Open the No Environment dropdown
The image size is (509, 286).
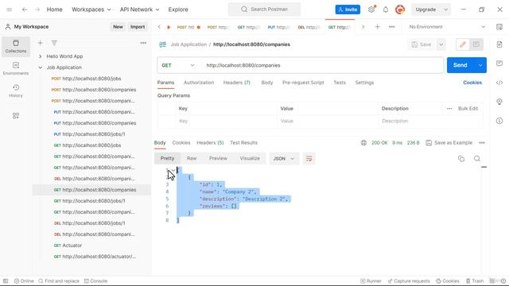click(447, 27)
